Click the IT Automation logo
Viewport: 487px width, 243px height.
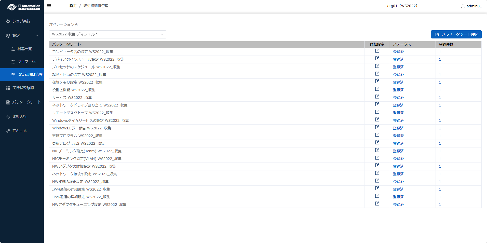tap(23, 7)
